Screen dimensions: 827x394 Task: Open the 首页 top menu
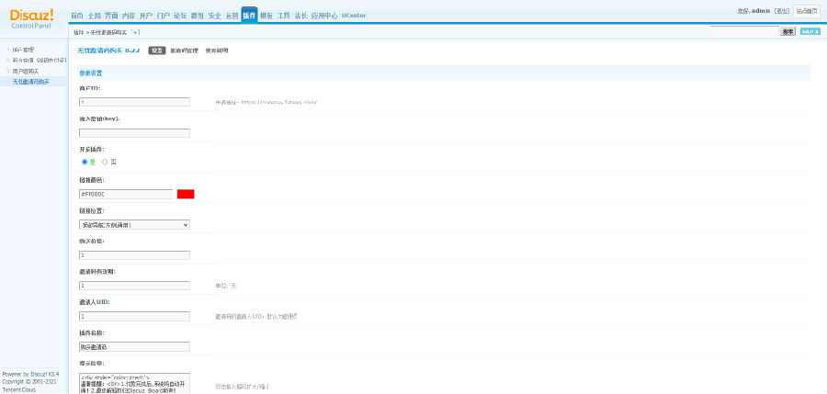point(77,16)
